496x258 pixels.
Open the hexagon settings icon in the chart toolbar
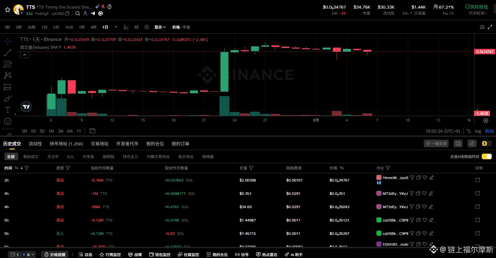point(147,27)
